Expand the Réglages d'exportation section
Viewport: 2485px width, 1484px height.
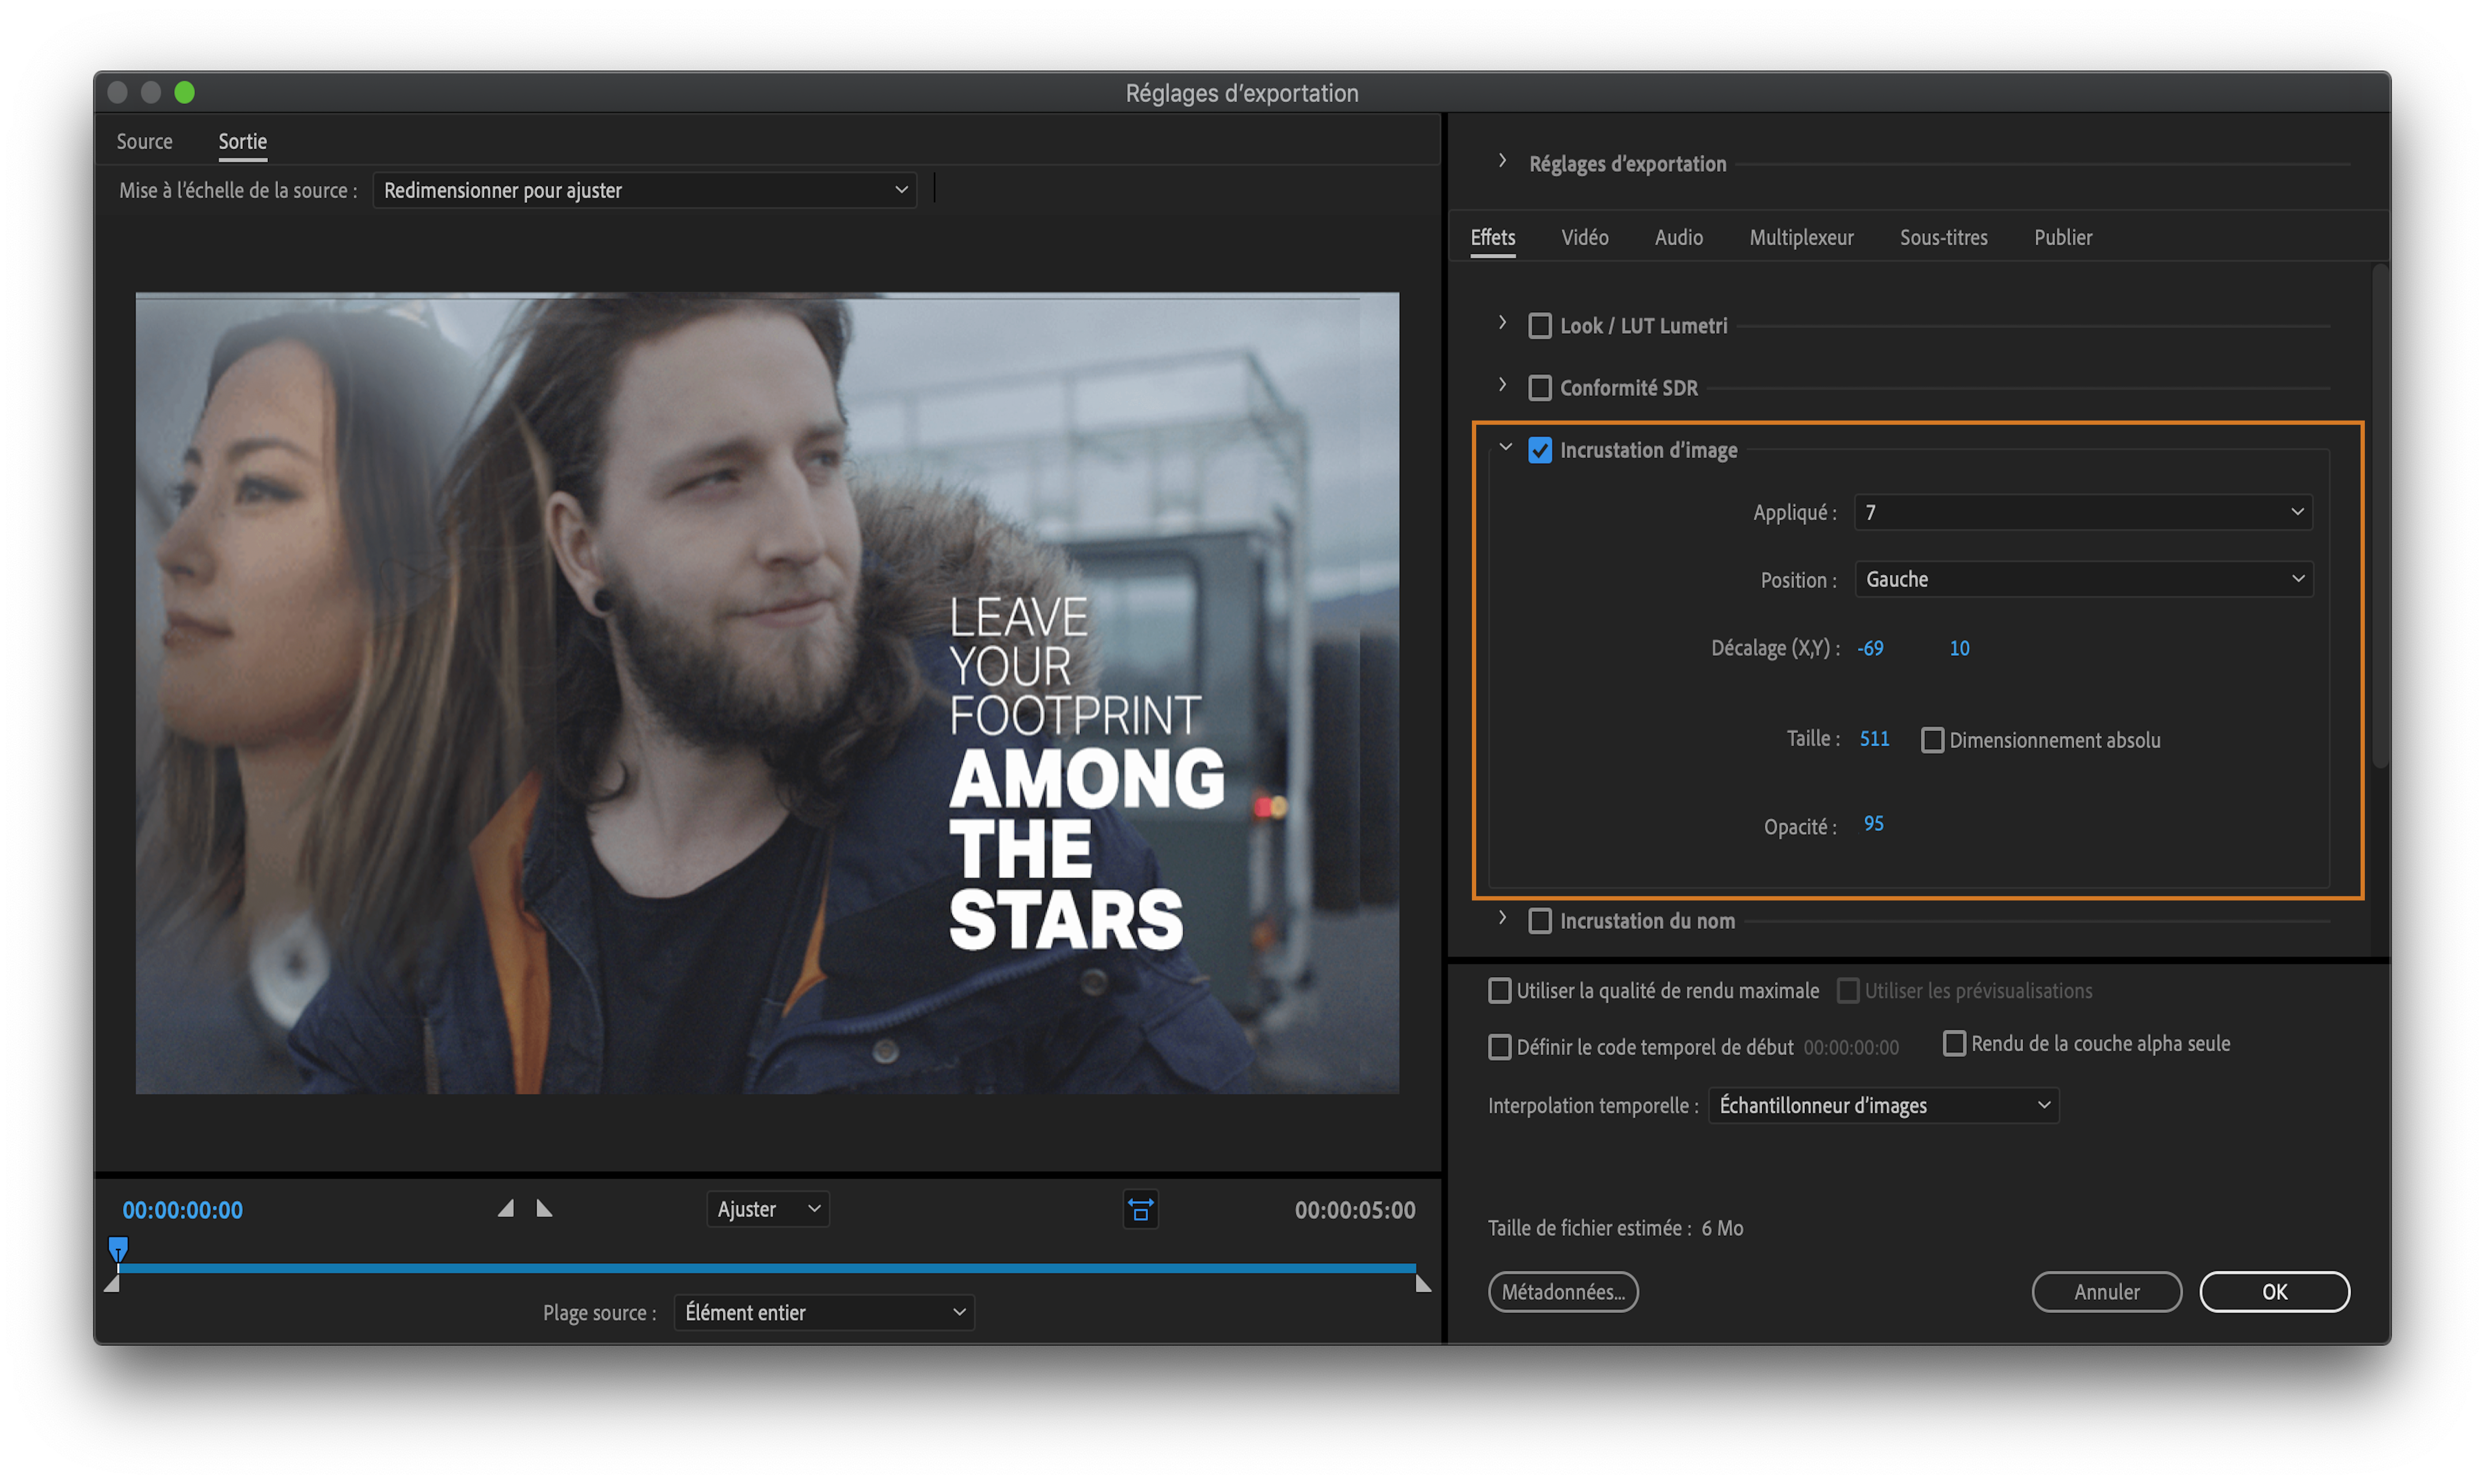pyautogui.click(x=1502, y=161)
